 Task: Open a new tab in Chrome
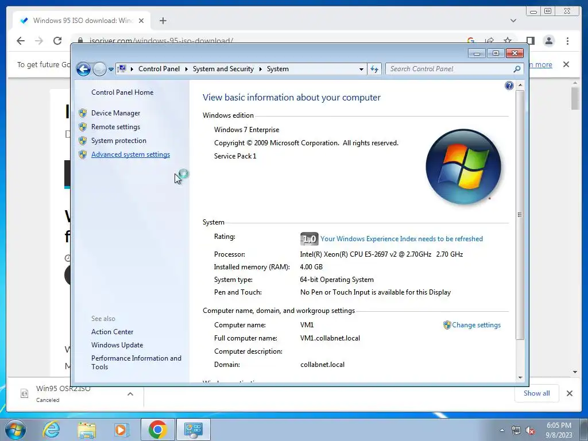pyautogui.click(x=163, y=21)
